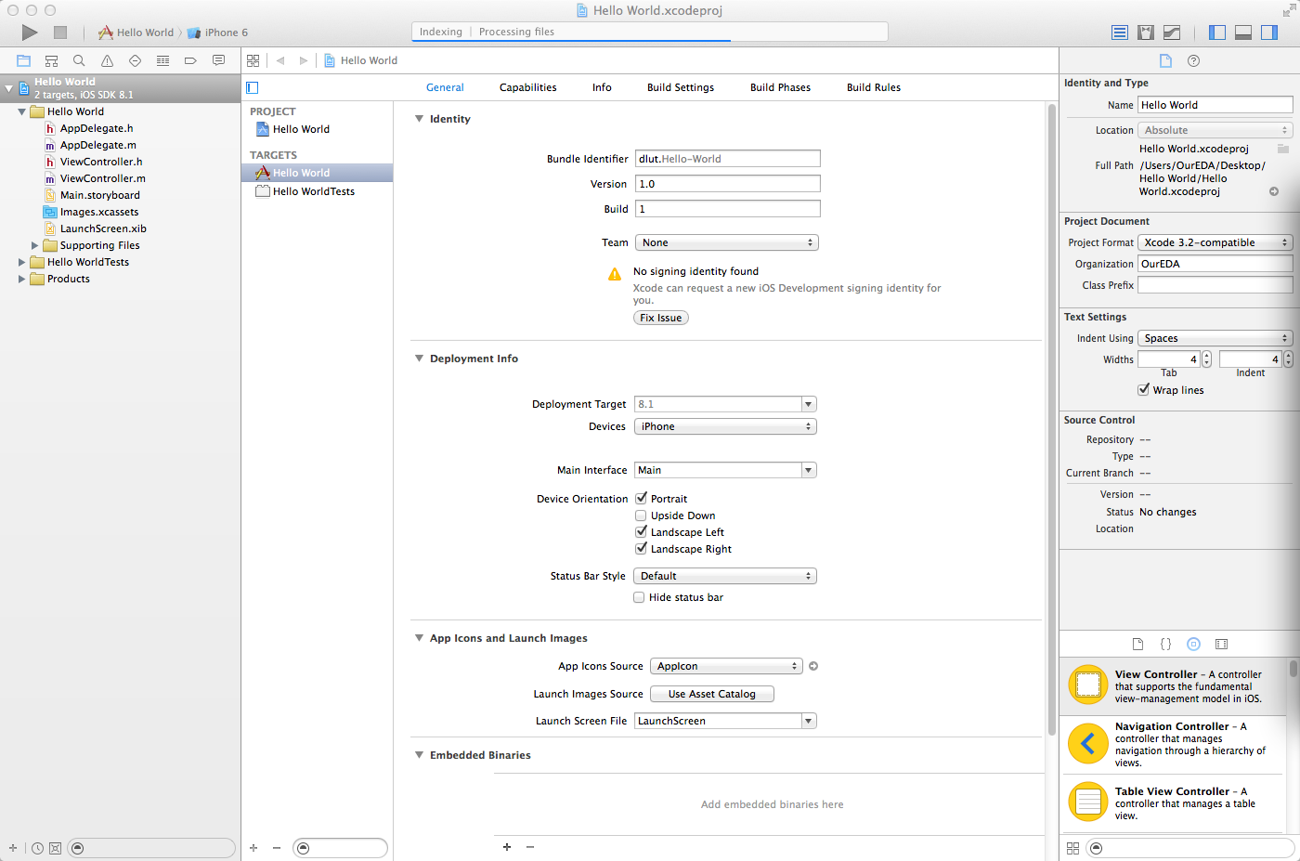The image size is (1300, 861).
Task: Toggle the Debug area pane
Action: [x=1243, y=33]
